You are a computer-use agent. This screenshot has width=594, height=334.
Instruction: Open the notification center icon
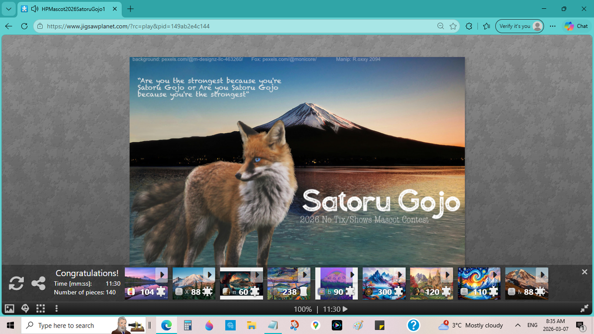coord(580,325)
